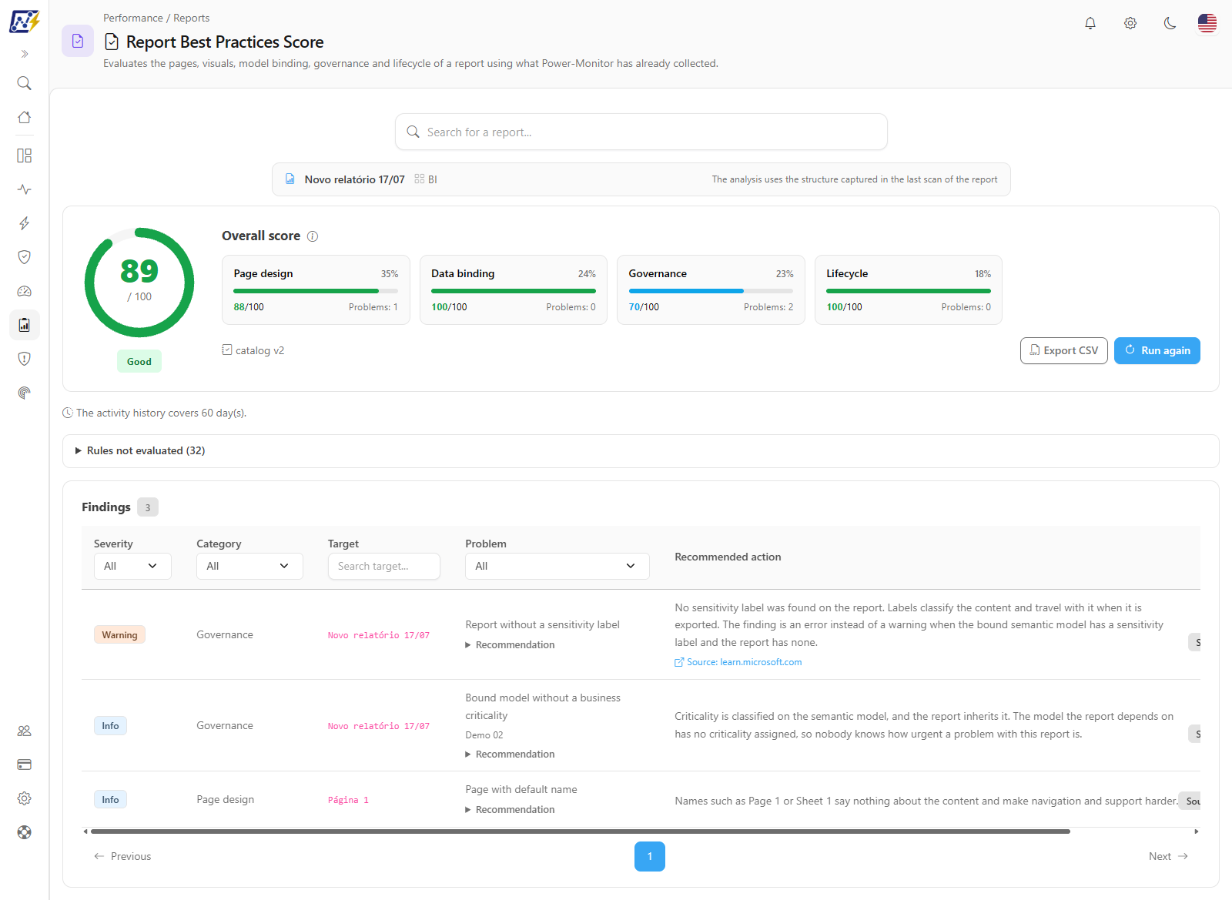This screenshot has width=1232, height=900.
Task: Open the lightning bolt icon in the sidebar
Action: 25,223
